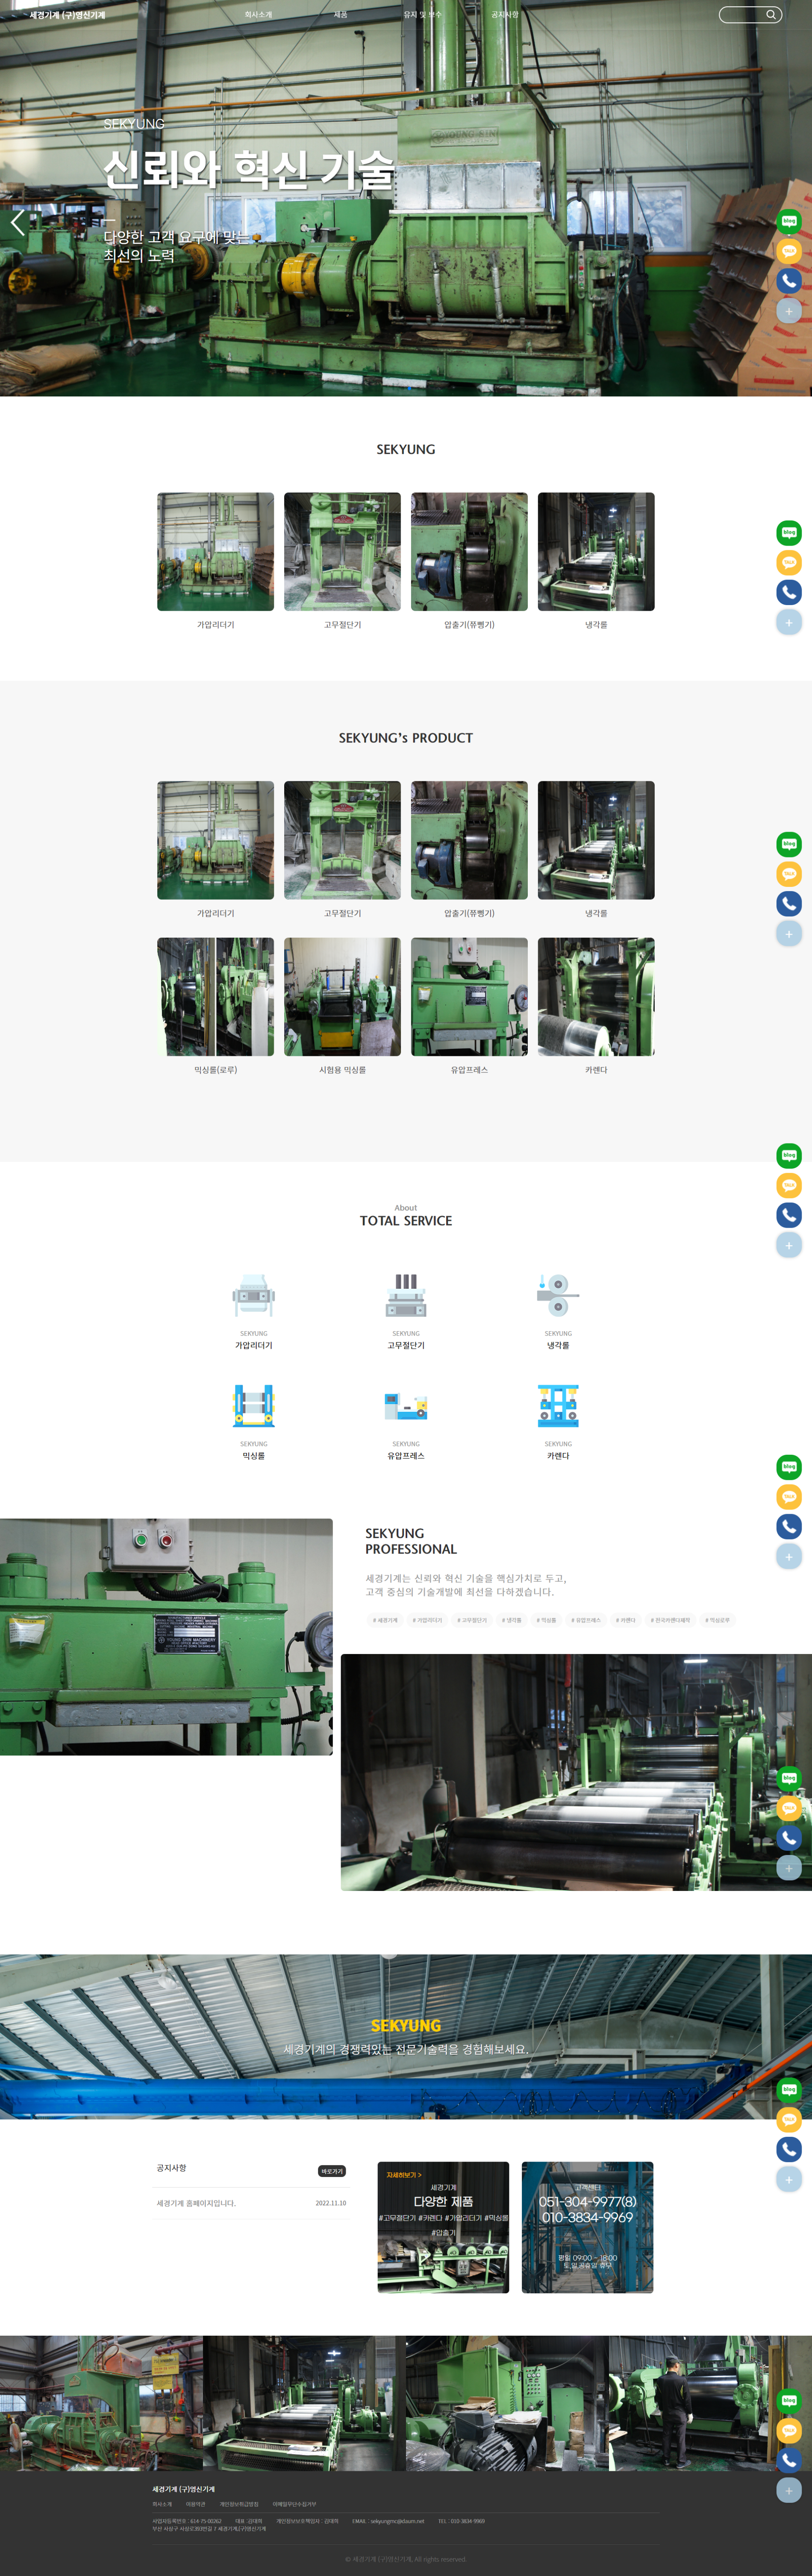Screen dimensions: 812x2576
Task: Click 고무절단기 icon in TOTAL SERVICE
Action: coord(406,1295)
